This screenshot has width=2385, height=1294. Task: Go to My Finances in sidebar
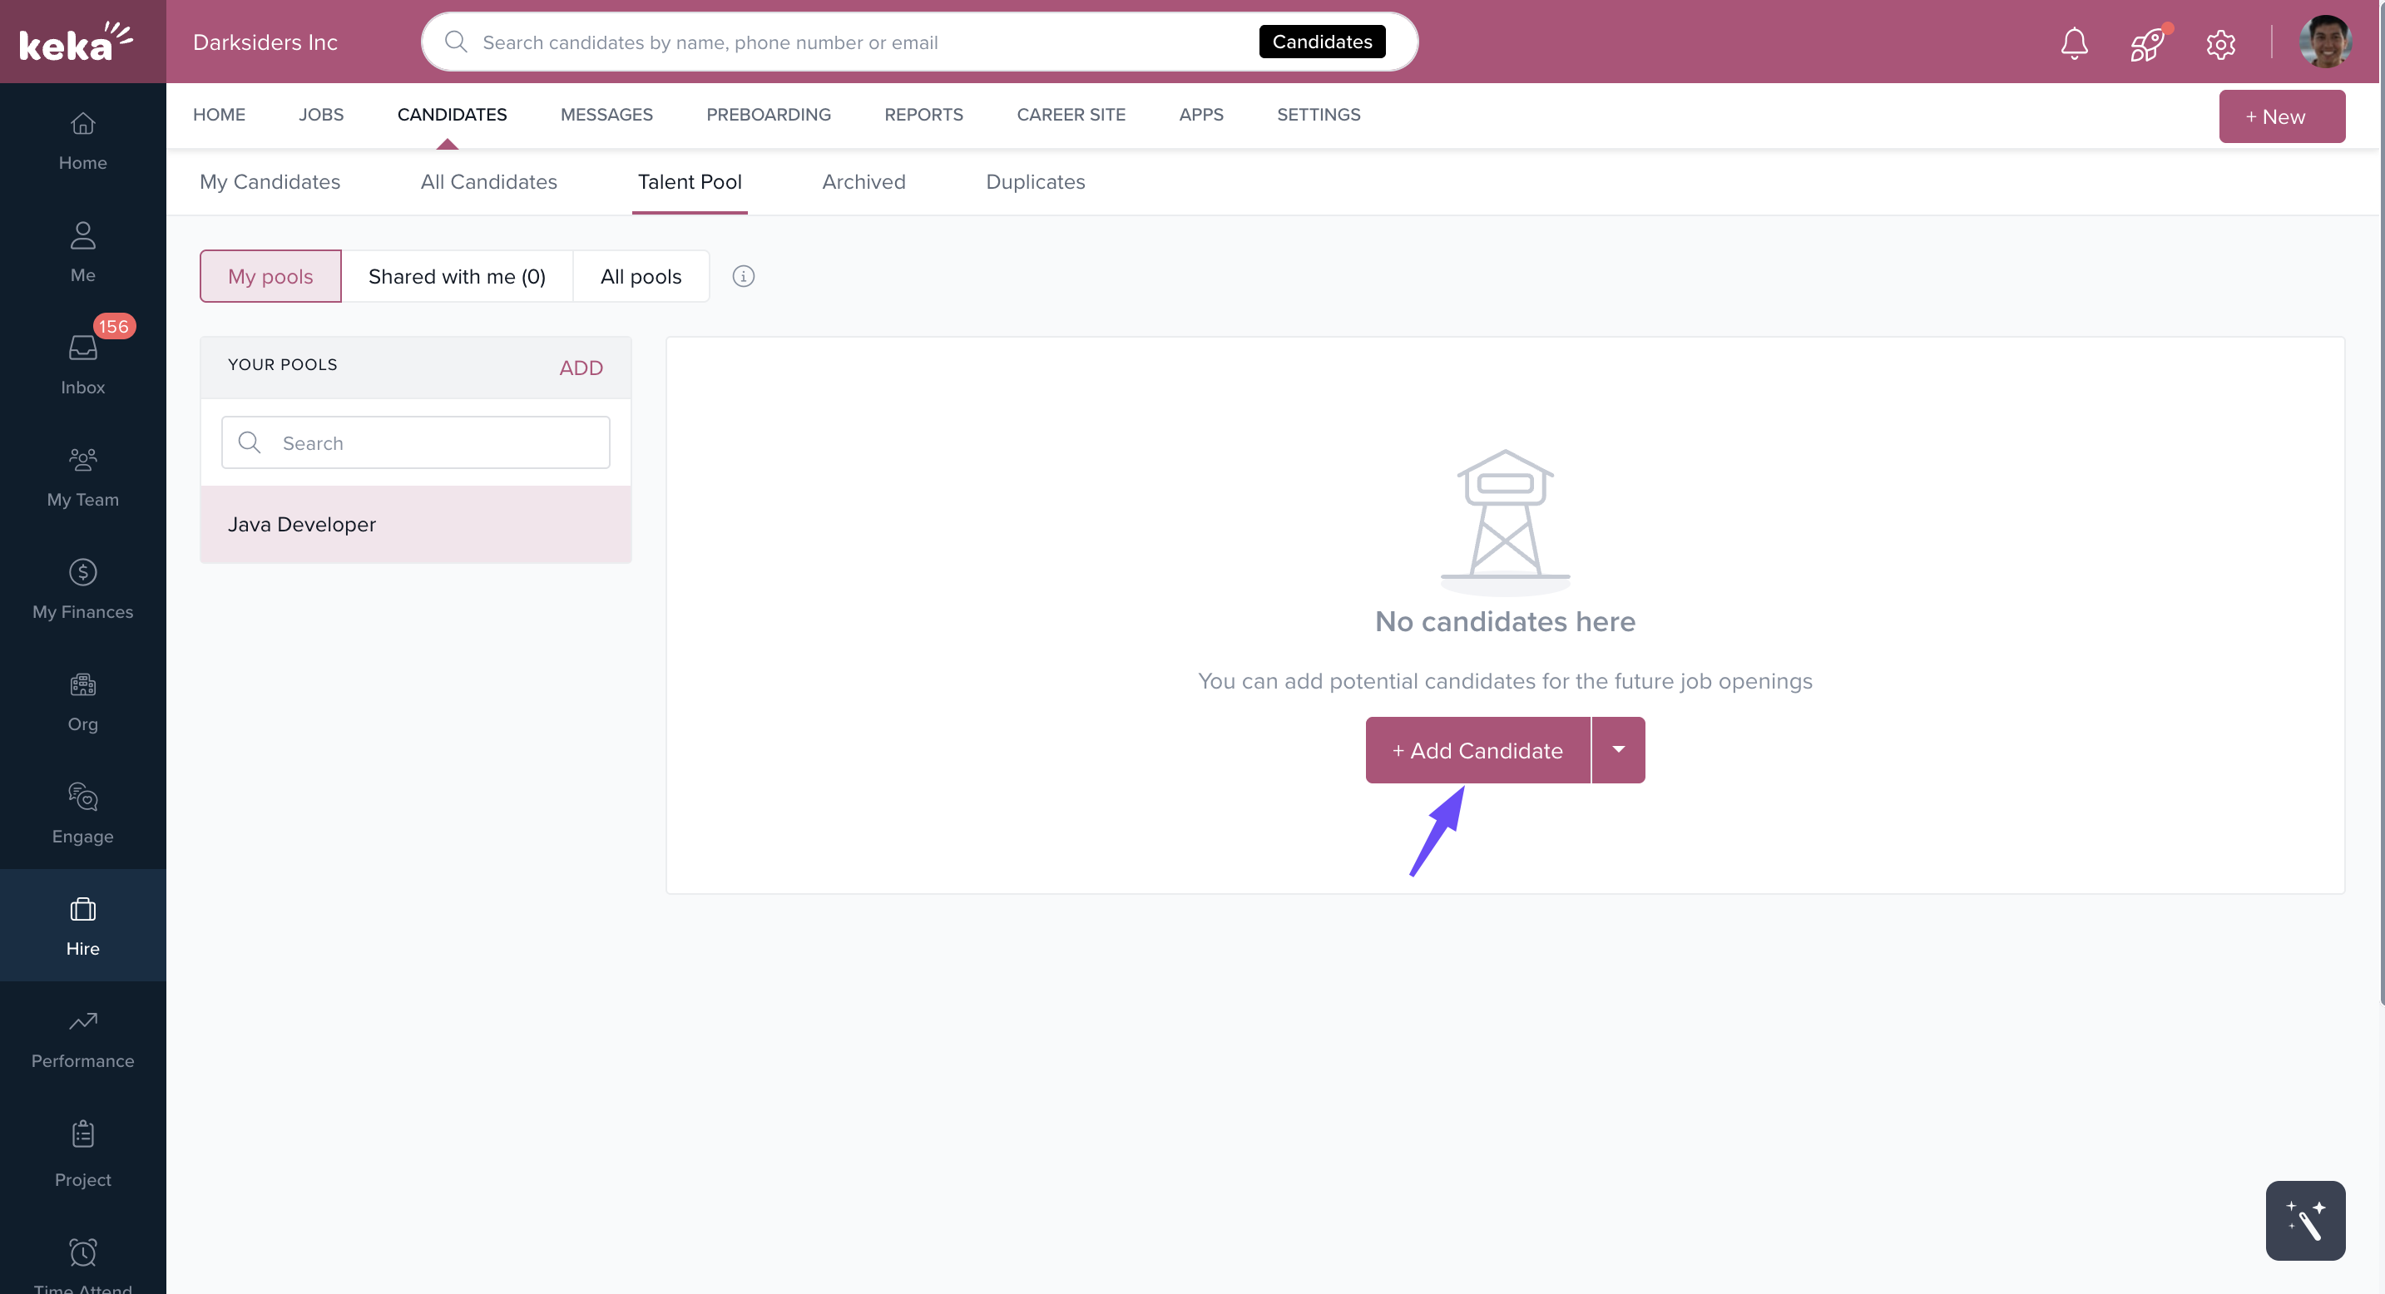pos(82,589)
